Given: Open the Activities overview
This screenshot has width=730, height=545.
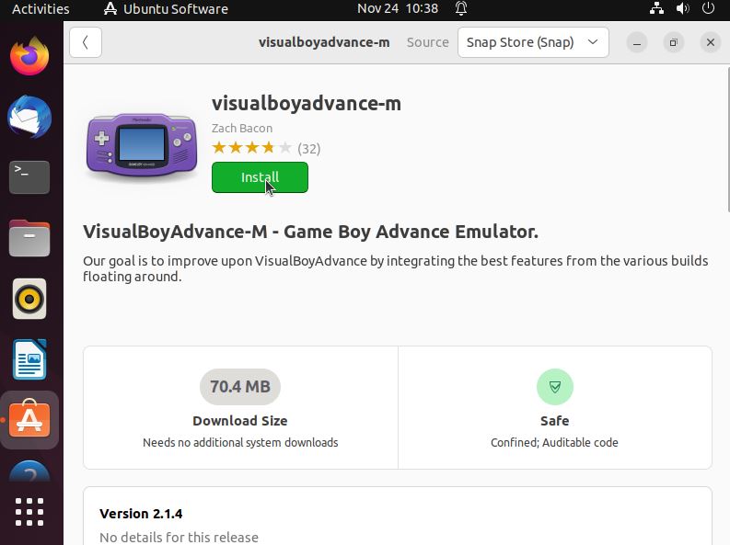Looking at the screenshot, I should pyautogui.click(x=41, y=9).
